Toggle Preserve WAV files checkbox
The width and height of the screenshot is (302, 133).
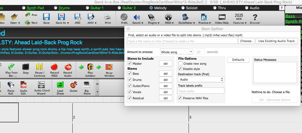(x=180, y=98)
